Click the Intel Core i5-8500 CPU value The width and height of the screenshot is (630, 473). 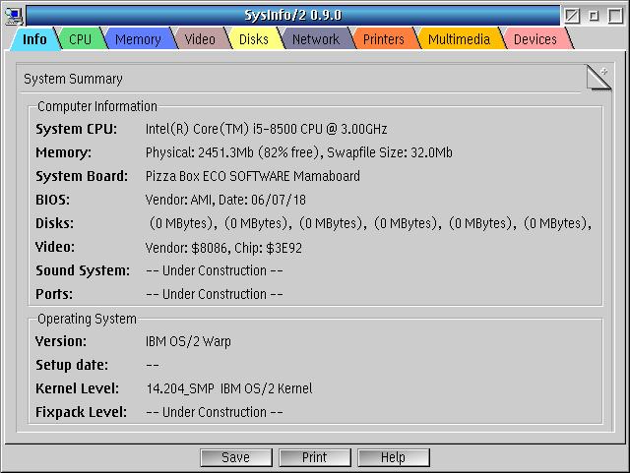(266, 129)
